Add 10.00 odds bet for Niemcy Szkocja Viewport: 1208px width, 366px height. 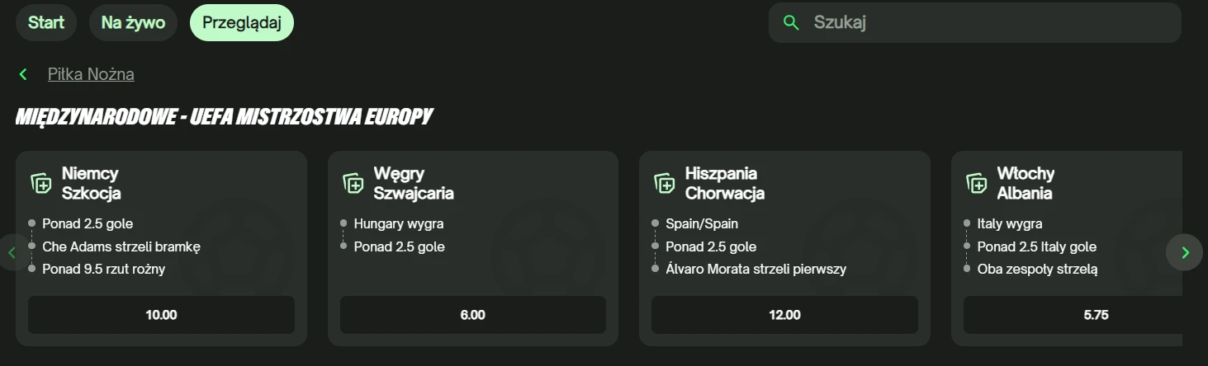tap(161, 315)
